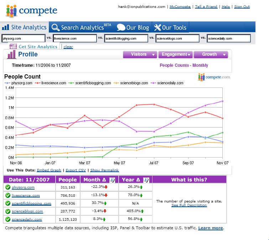This screenshot has height=240, width=269.
Task: Click the Our Blog speech bubble icon
Action: coord(121,27)
